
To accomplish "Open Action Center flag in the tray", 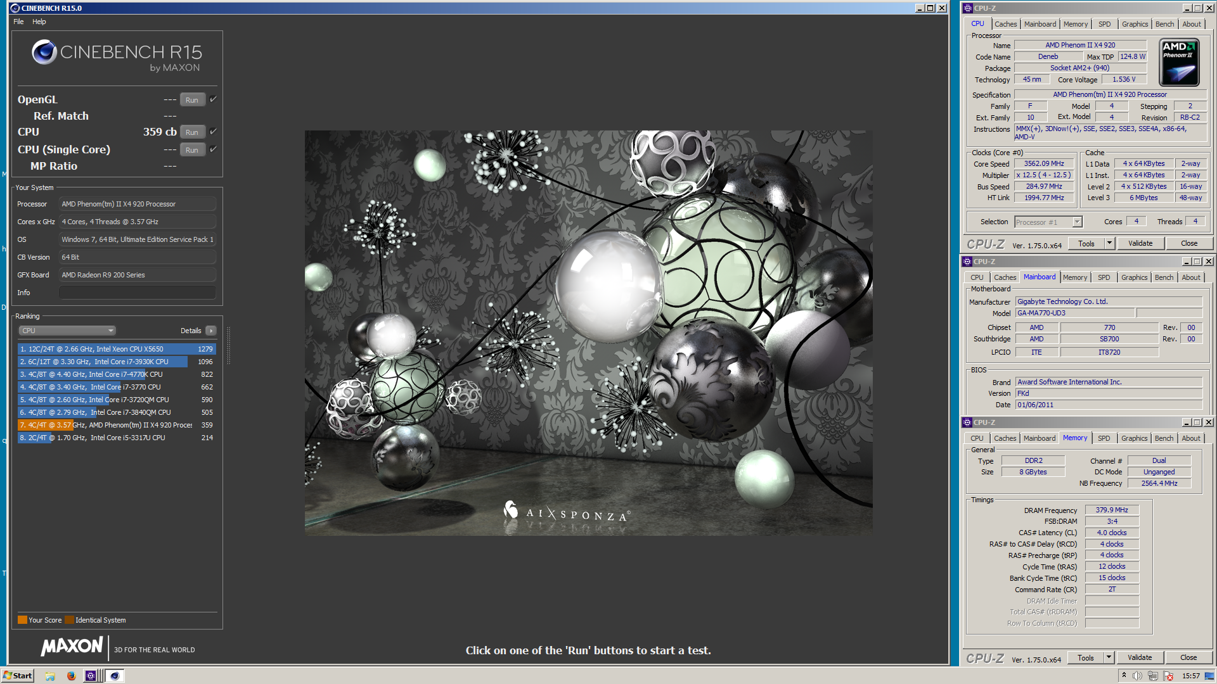I will [x=1169, y=676].
